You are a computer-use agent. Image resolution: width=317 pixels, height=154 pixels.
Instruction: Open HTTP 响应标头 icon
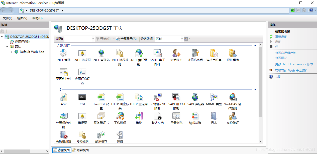pyautogui.click(x=120, y=97)
